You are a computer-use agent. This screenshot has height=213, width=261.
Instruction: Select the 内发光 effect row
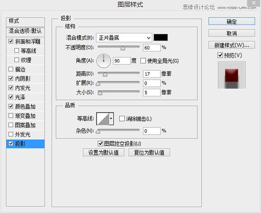click(x=25, y=88)
